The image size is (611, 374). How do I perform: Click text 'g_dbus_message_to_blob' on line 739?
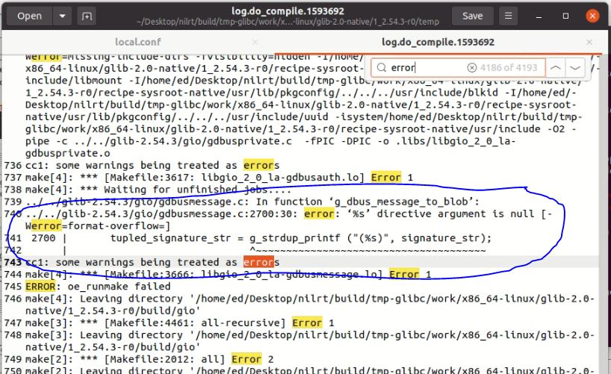402,202
